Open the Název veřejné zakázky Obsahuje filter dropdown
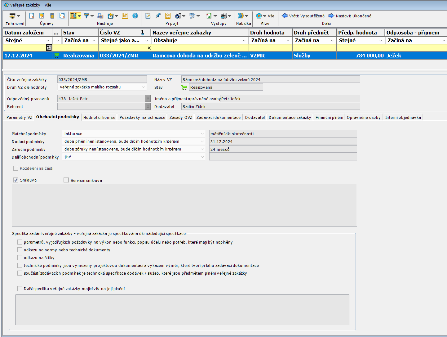Viewport: 447px width, 337px height. (x=244, y=41)
